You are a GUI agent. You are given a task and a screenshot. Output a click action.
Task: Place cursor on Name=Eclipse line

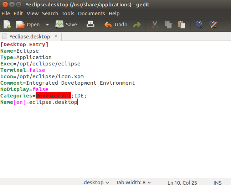click(x=20, y=51)
